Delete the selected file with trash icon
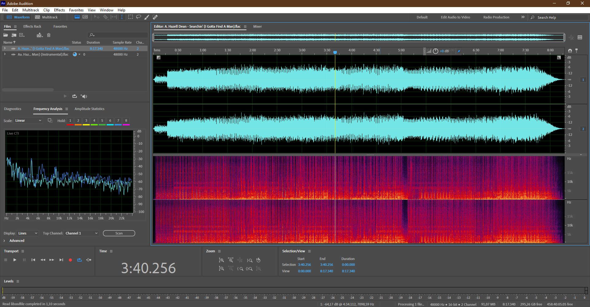Image resolution: width=590 pixels, height=307 pixels. pos(49,35)
